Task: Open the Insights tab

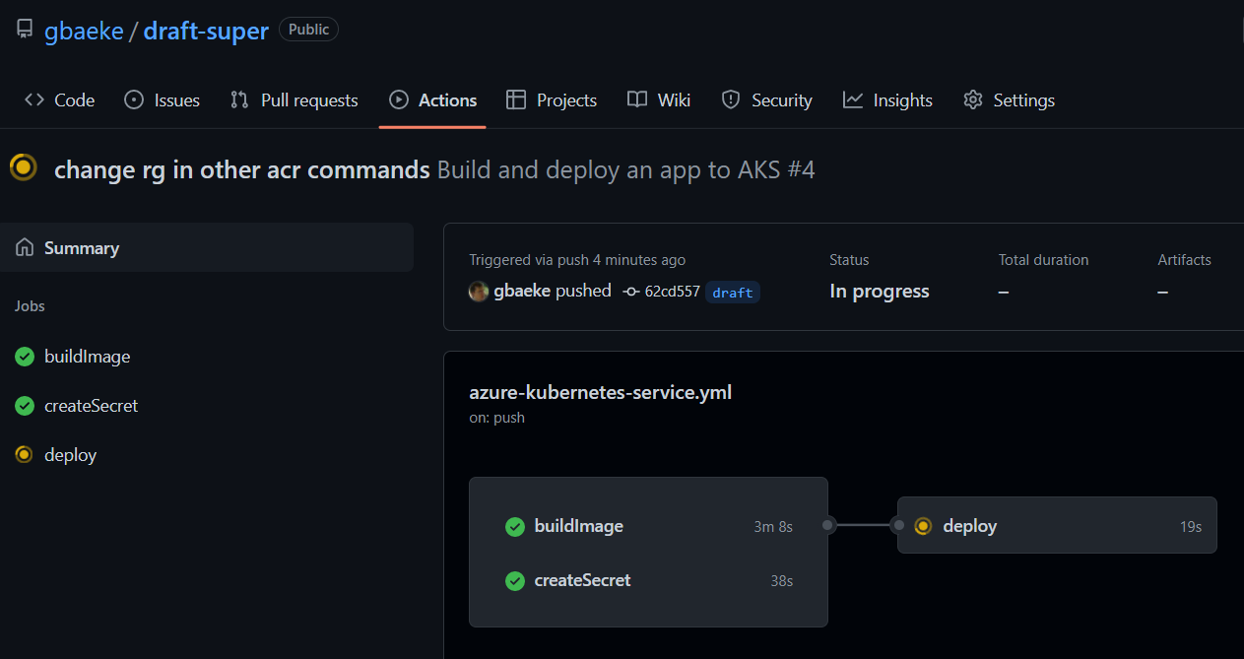Action: [x=887, y=100]
